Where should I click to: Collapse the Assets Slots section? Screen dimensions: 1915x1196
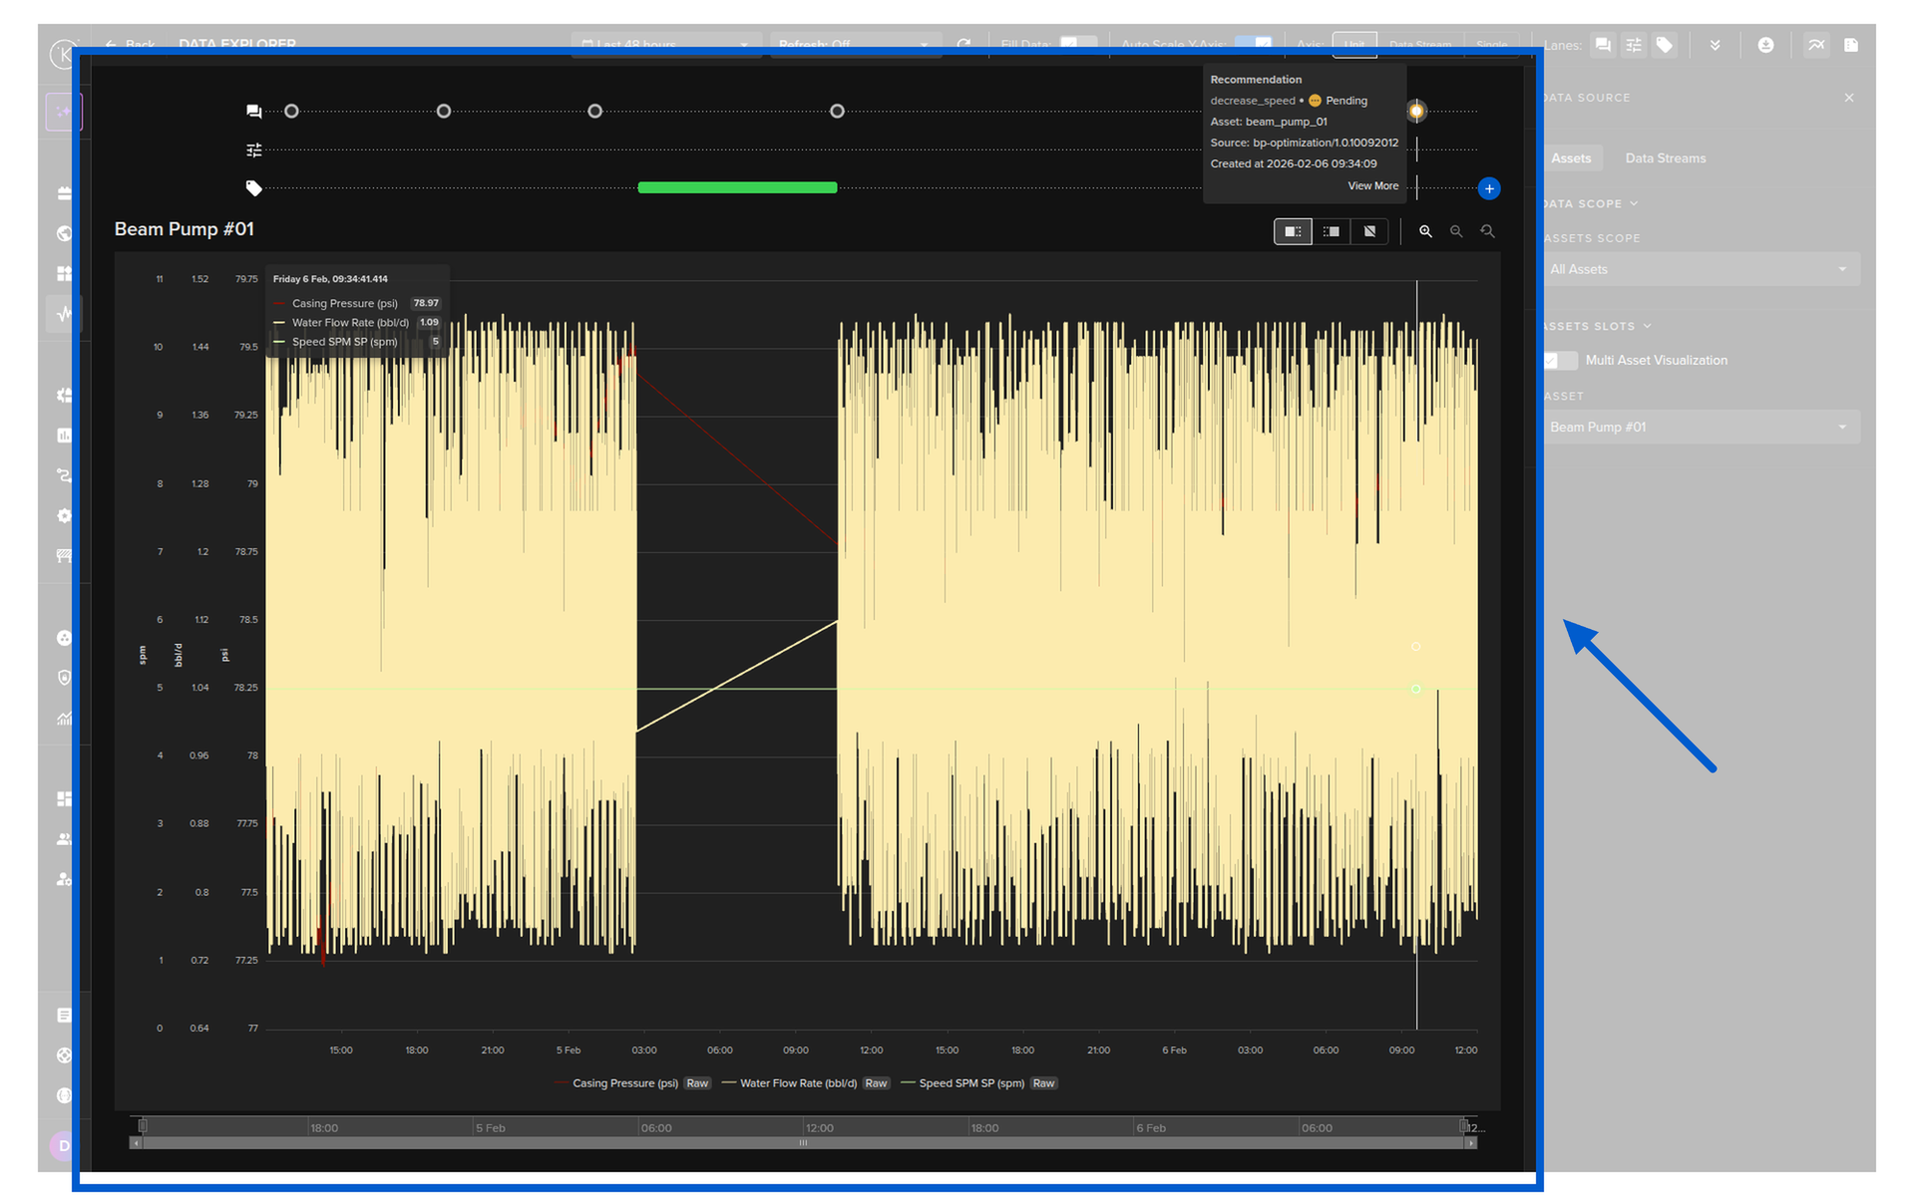(x=1647, y=326)
